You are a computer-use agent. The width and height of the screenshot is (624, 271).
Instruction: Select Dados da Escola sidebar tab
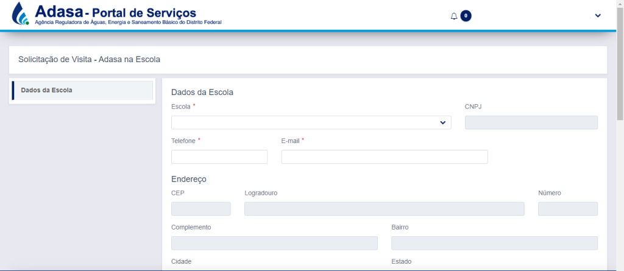(82, 90)
